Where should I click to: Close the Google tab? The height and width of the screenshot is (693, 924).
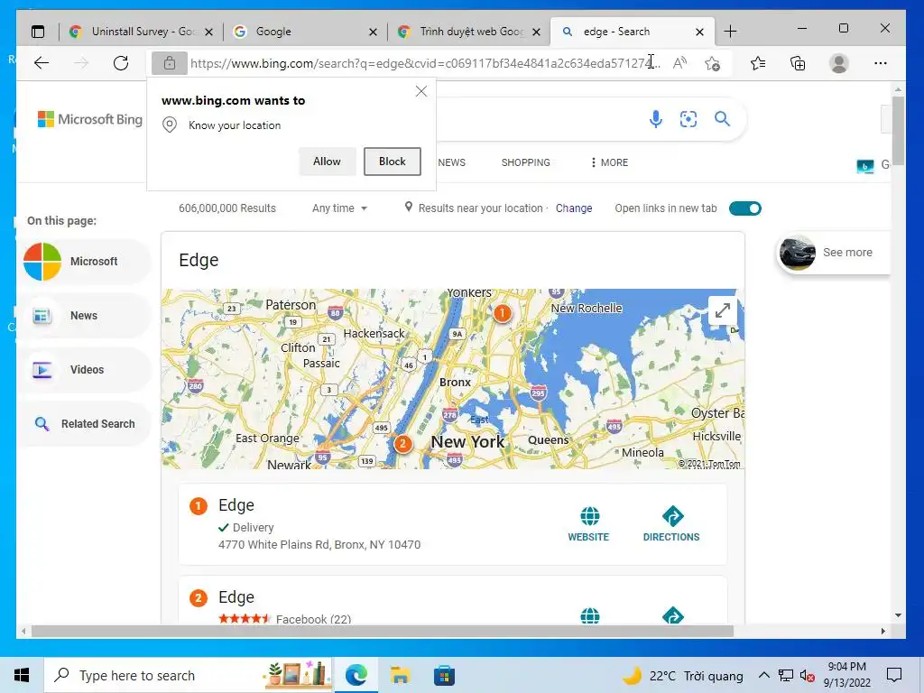click(x=373, y=32)
